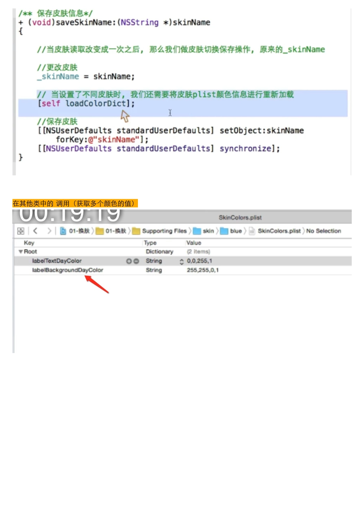This screenshot has width=364, height=515.
Task: Select the labelBackgroundDayColor row
Action: pyautogui.click(x=67, y=270)
